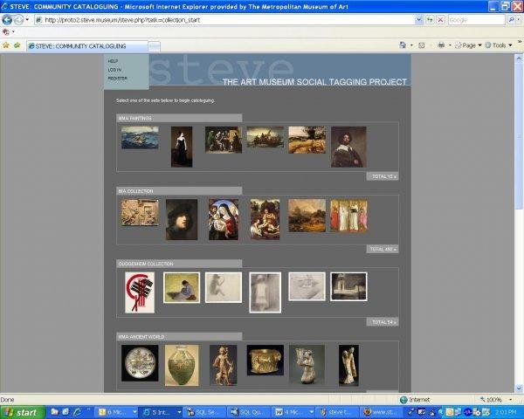Open the MMA ANCIENT WORLD set header

[179, 337]
